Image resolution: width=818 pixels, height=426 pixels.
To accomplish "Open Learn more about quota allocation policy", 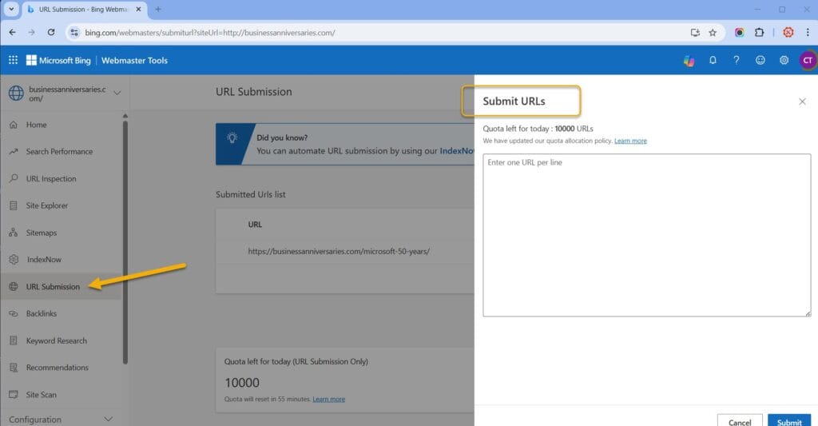I will 630,141.
